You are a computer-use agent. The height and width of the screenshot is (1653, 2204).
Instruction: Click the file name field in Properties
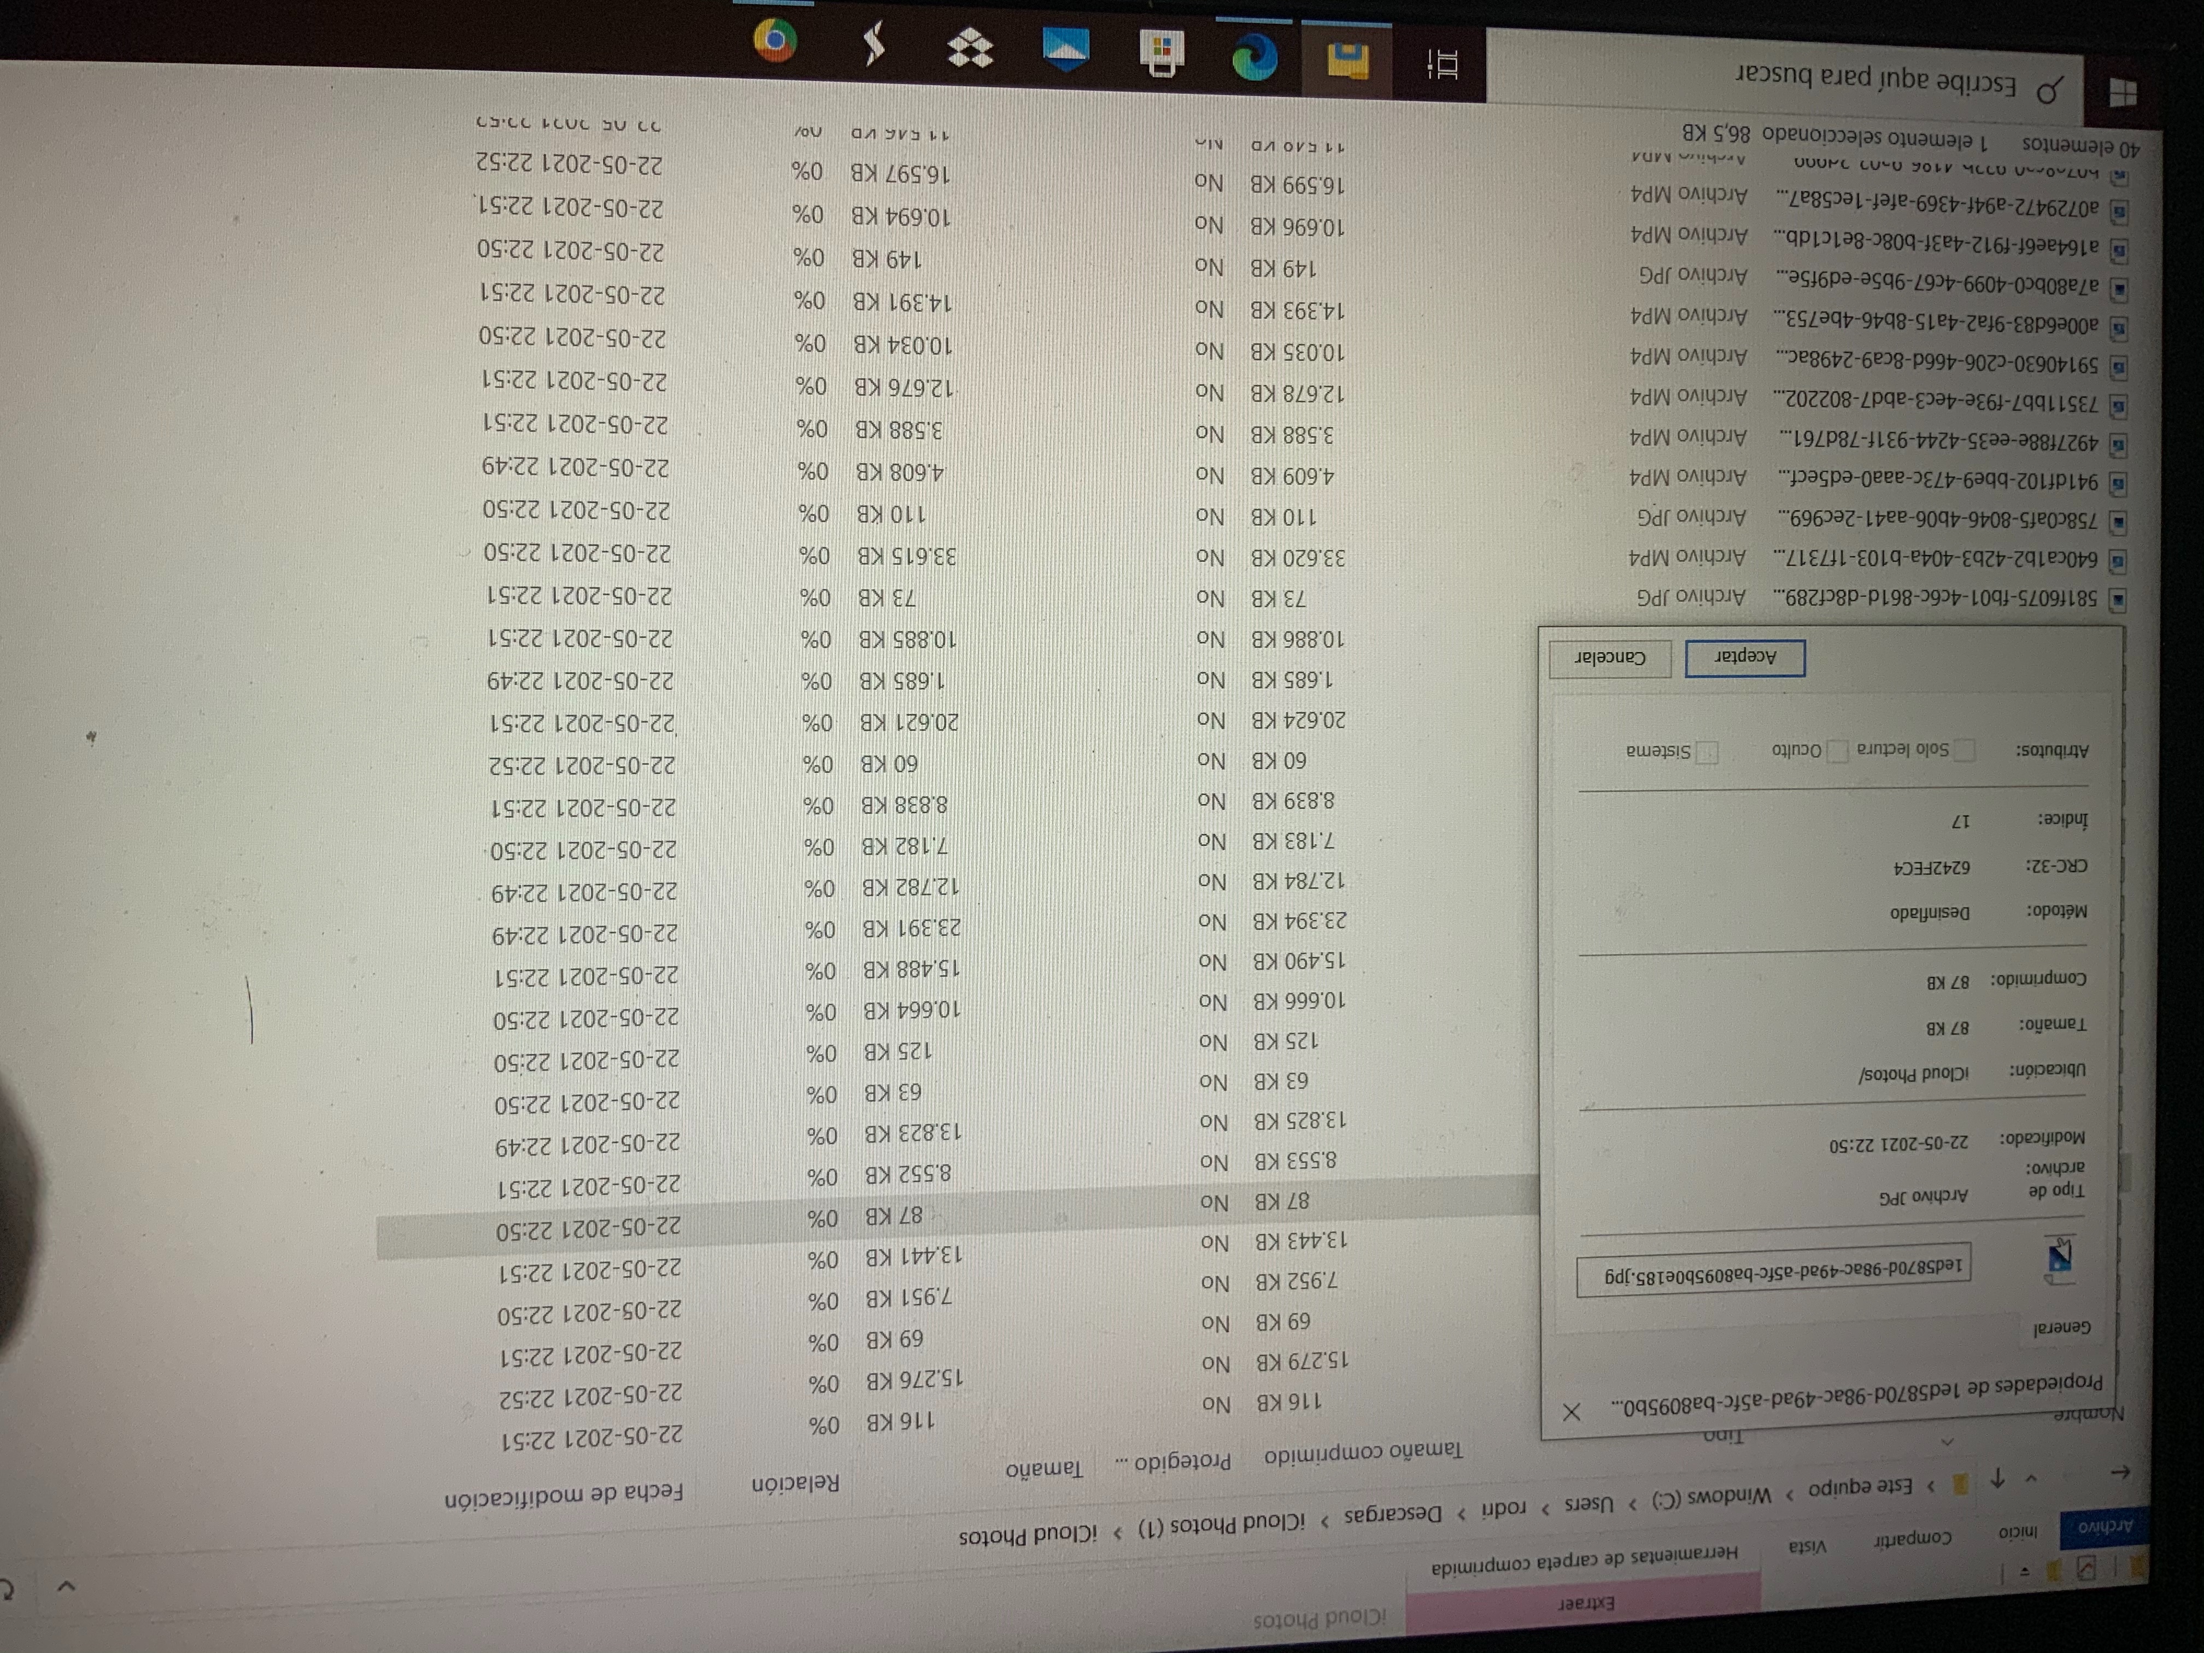coord(1774,1270)
